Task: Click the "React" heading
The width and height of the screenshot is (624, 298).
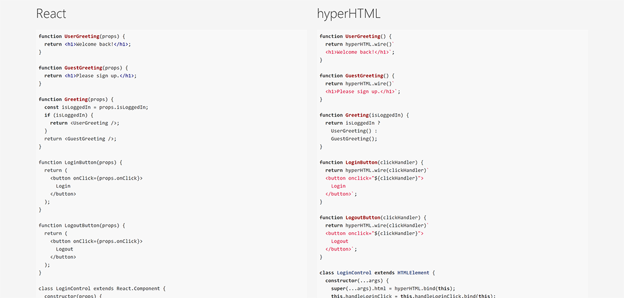Action: (x=51, y=13)
